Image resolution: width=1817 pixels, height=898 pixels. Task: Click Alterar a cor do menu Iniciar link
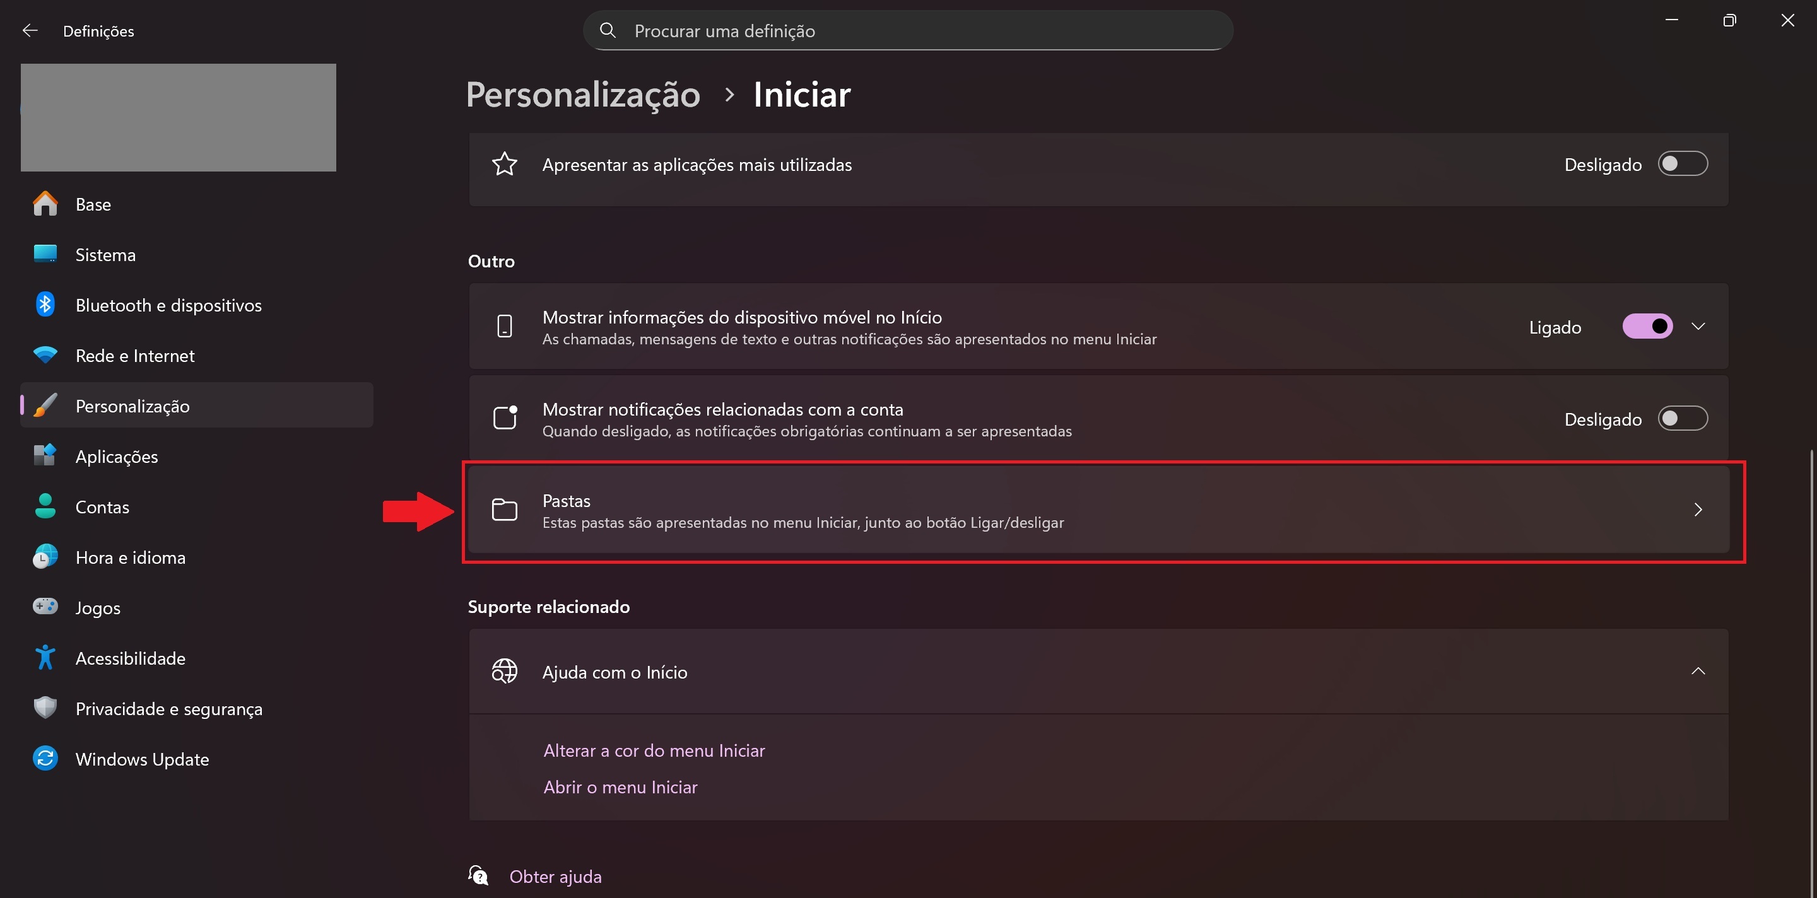pos(654,750)
